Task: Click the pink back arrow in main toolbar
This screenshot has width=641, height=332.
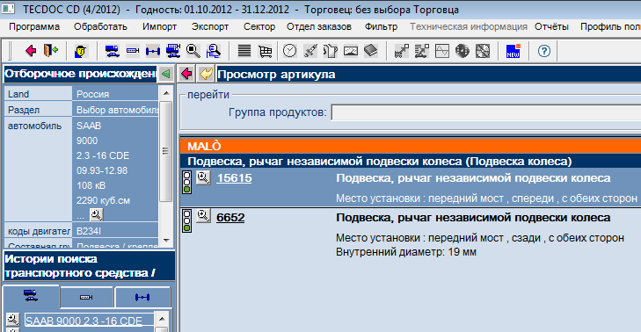Action: click(x=31, y=51)
